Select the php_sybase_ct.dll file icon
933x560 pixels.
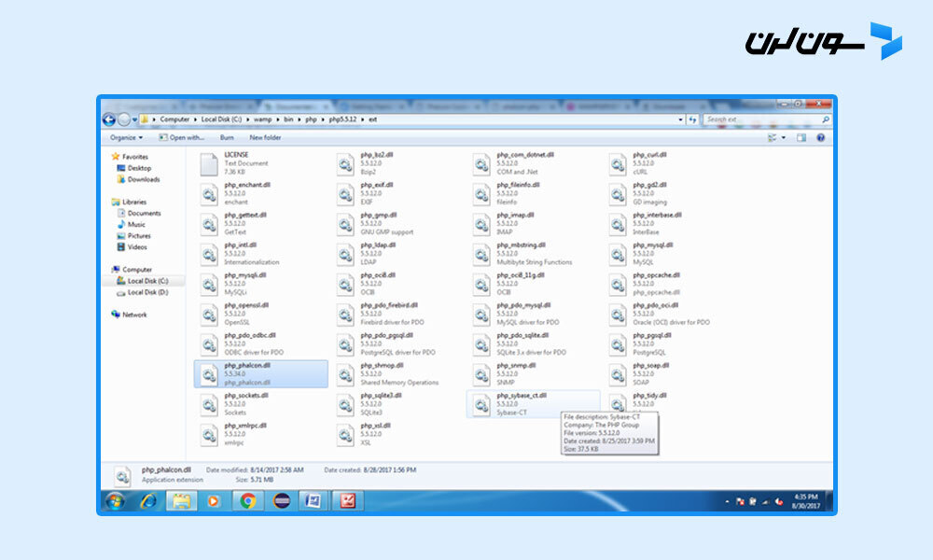pyautogui.click(x=481, y=405)
